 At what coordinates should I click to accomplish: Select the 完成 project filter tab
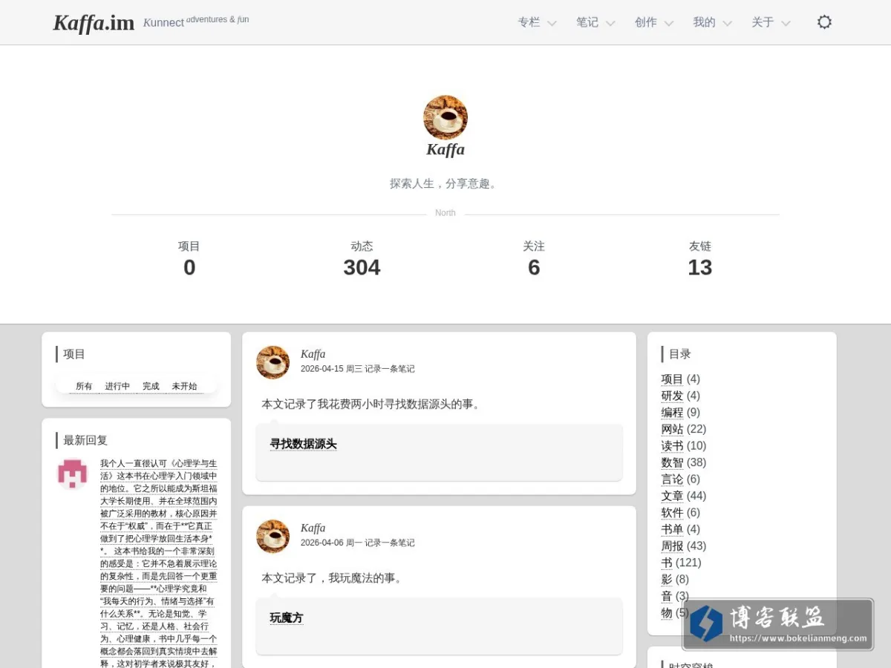pos(151,386)
